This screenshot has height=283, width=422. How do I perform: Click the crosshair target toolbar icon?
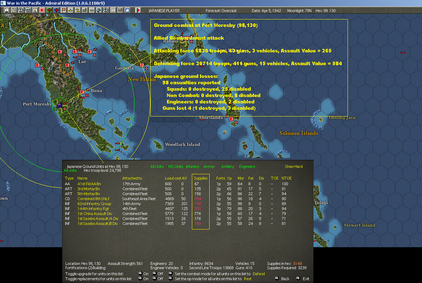(x=106, y=10)
